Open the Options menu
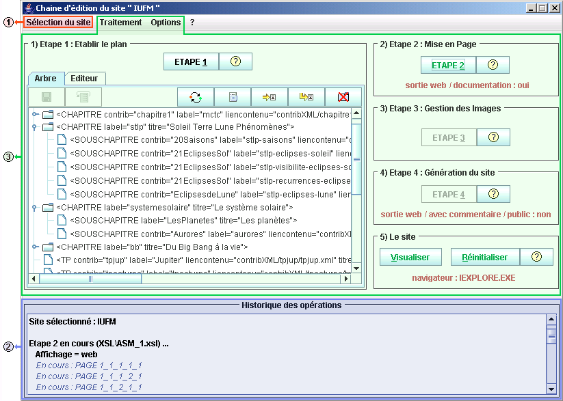This screenshot has height=401, width=563. tap(166, 23)
